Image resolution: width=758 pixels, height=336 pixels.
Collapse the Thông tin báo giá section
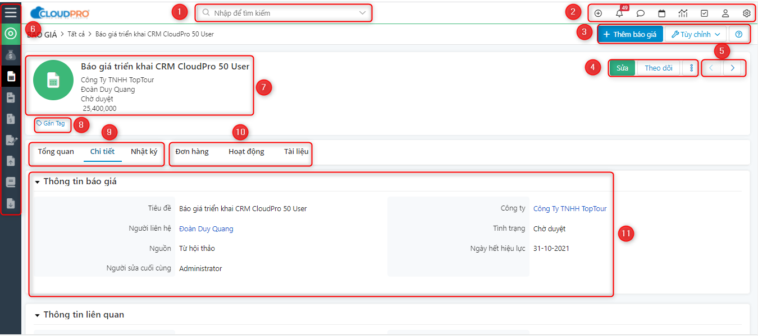[38, 182]
